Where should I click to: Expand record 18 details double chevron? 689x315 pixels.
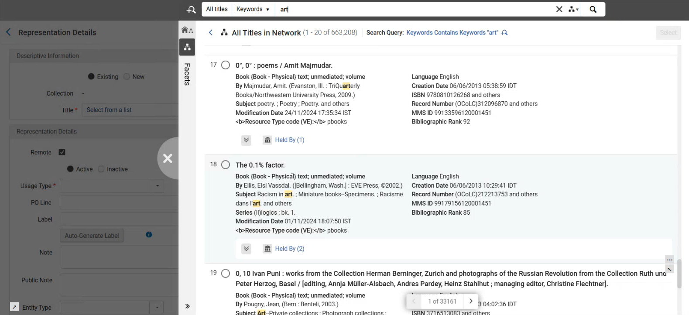click(247, 249)
